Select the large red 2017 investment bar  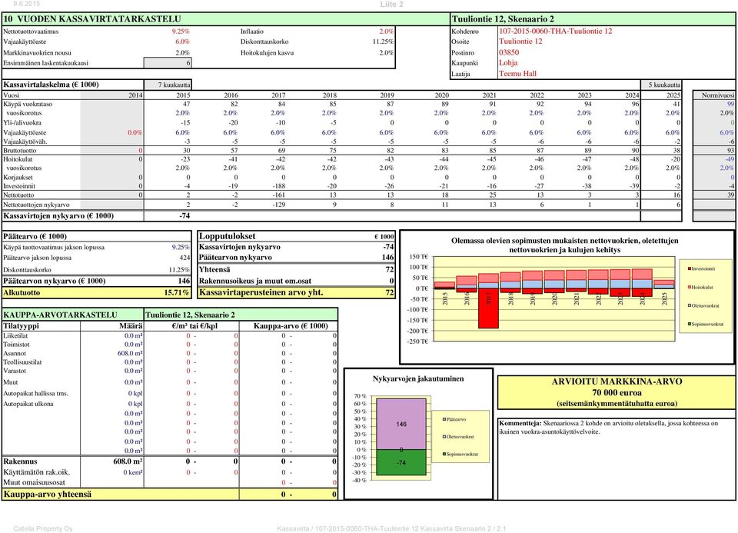pos(488,308)
